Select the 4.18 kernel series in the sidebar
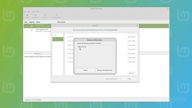 pyautogui.click(x=58, y=35)
